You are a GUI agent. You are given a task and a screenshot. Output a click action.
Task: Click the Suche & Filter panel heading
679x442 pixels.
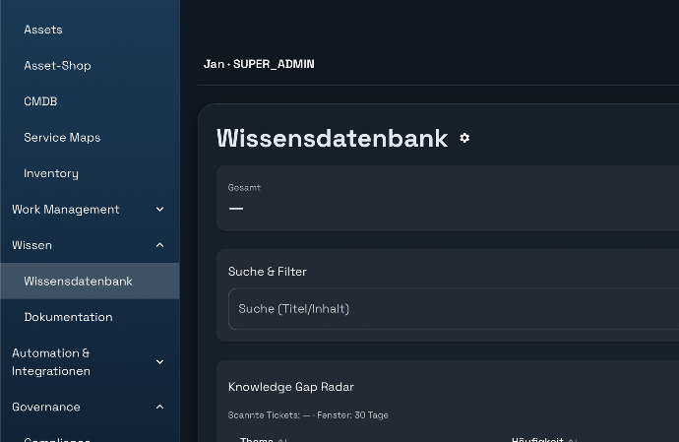coord(268,272)
